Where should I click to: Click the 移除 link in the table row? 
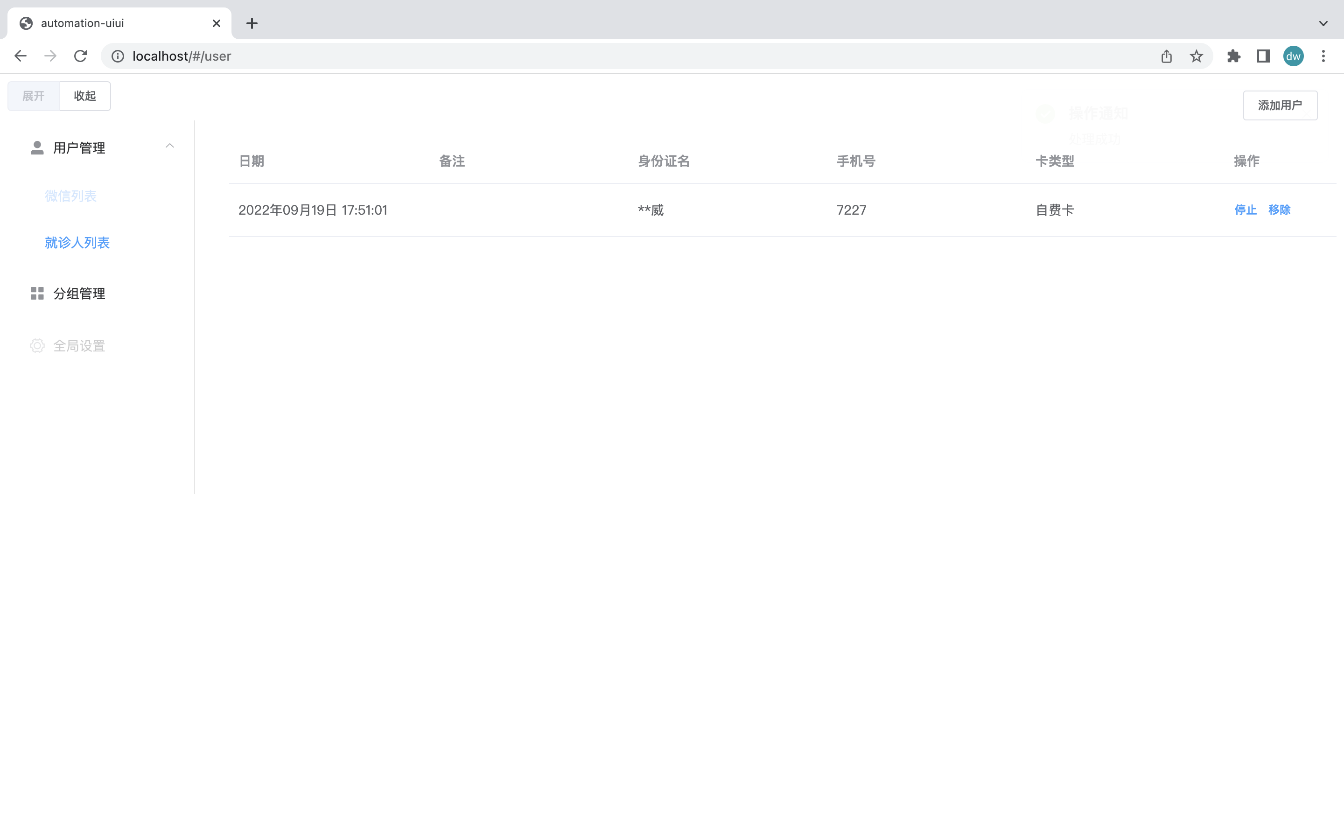point(1280,210)
